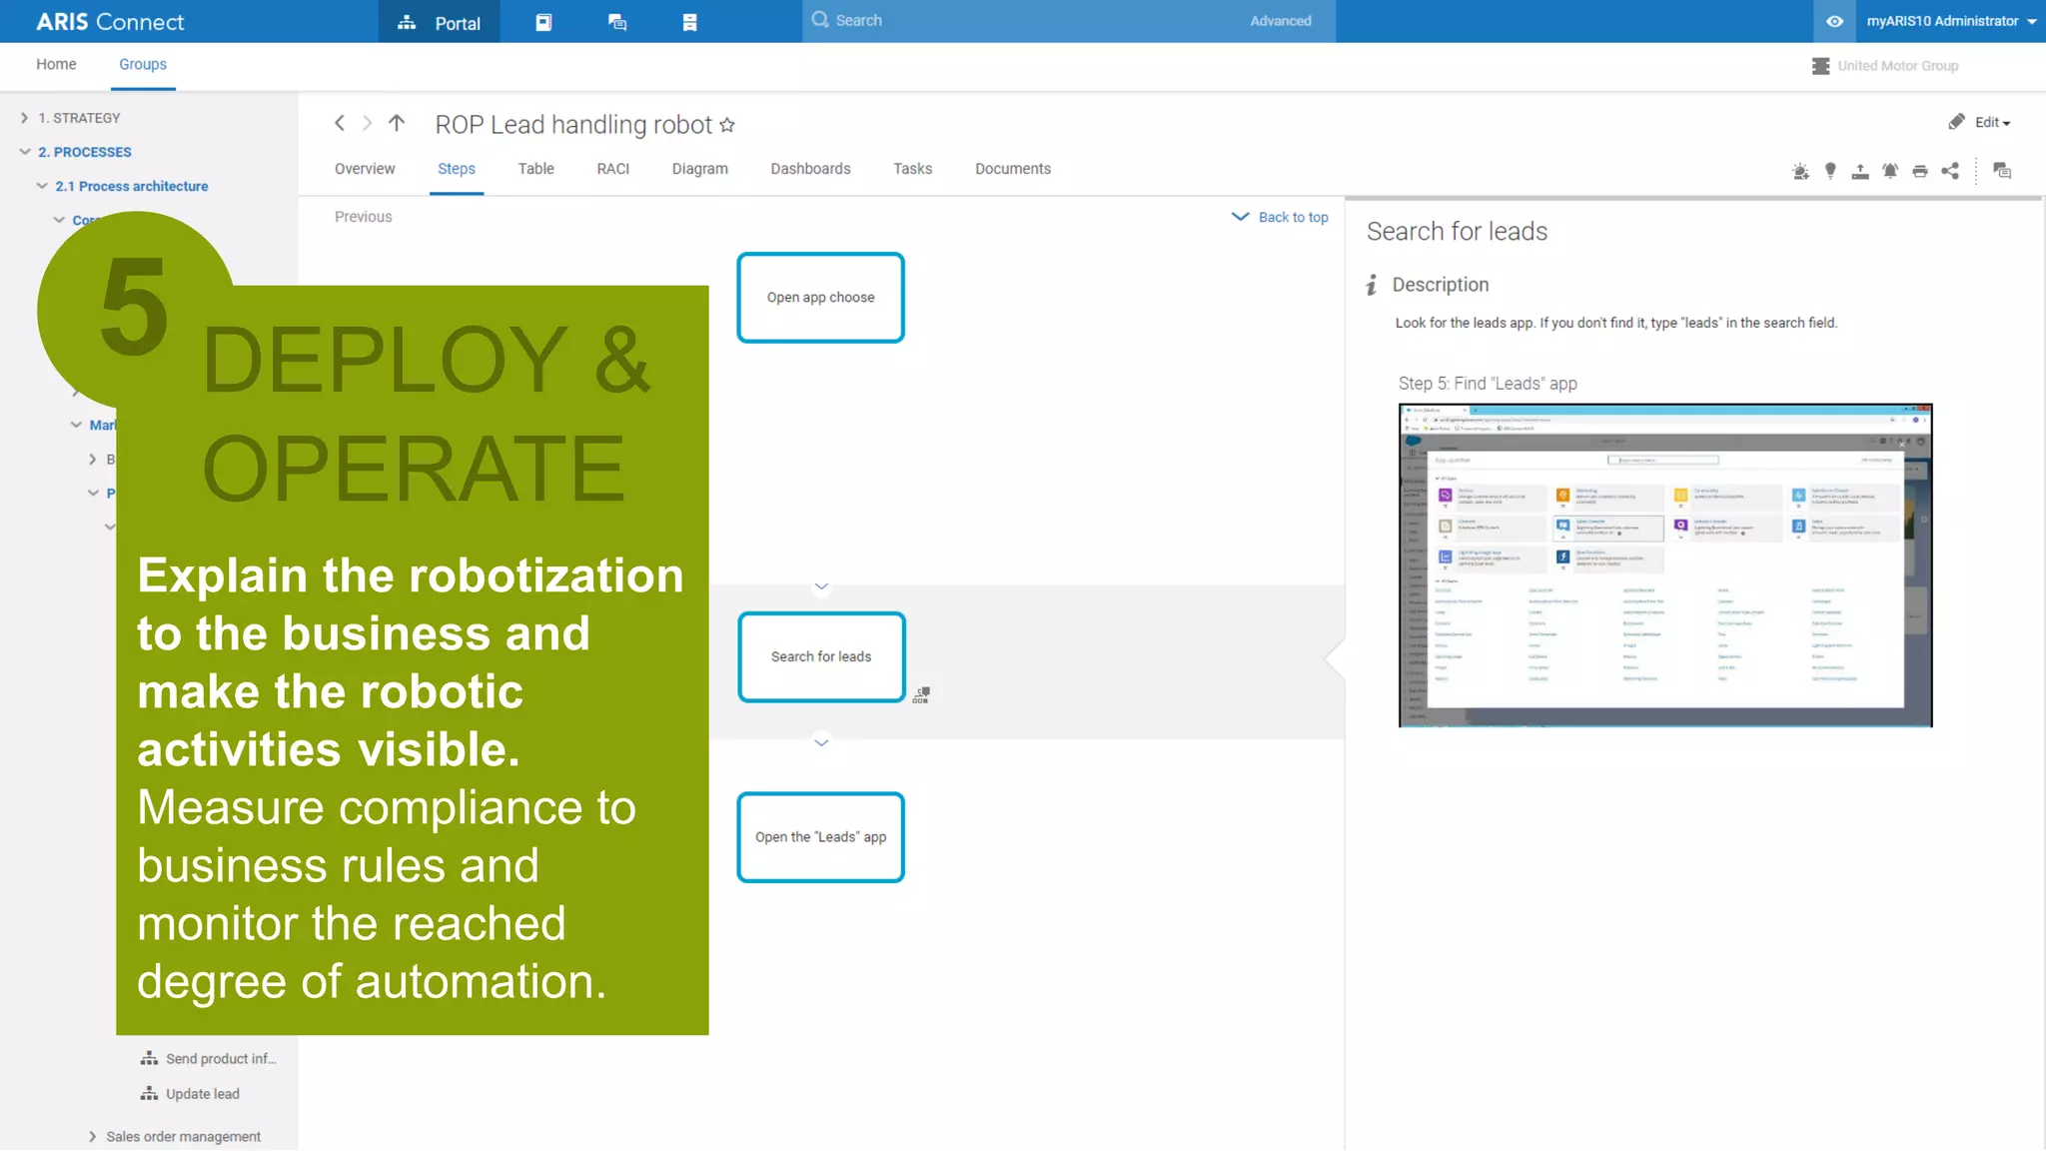
Task: Click the print icon in toolbar
Action: click(x=1919, y=171)
